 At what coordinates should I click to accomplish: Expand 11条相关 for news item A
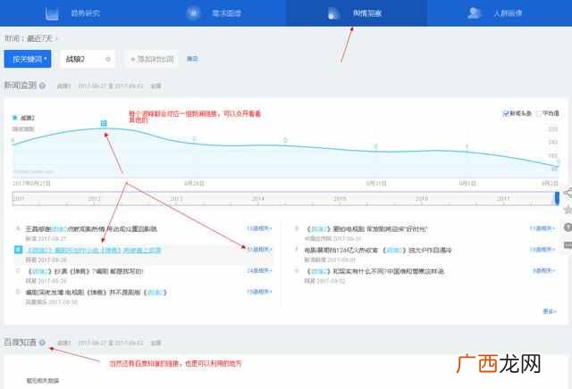pos(259,228)
